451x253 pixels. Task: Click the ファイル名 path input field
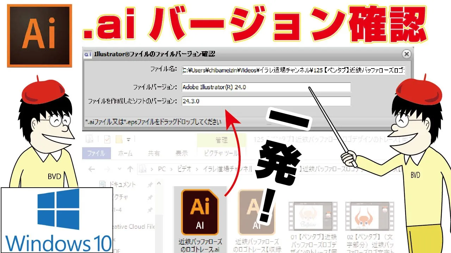[294, 70]
